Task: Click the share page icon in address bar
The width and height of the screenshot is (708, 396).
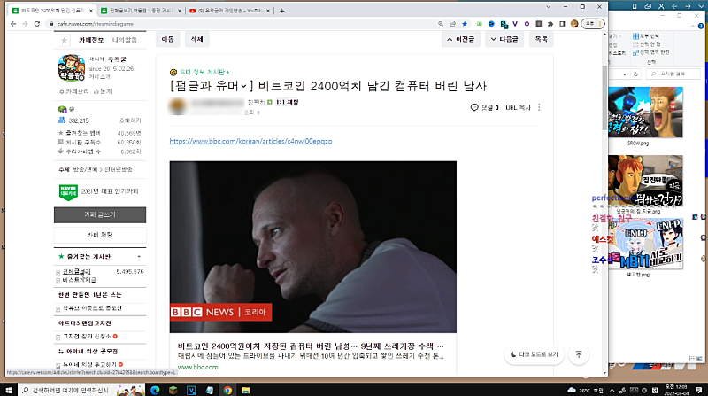Action: (453, 24)
